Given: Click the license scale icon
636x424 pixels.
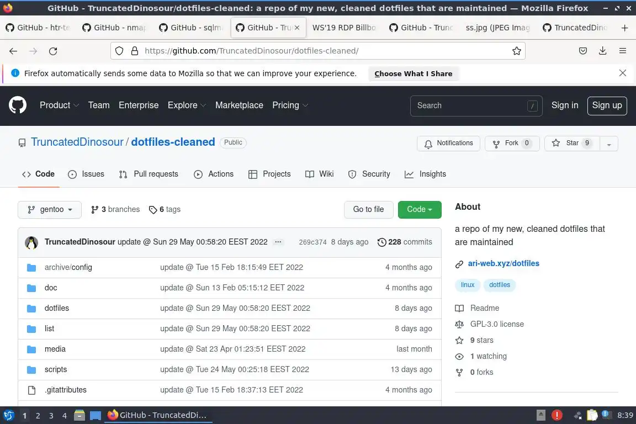Looking at the screenshot, I should 459,324.
